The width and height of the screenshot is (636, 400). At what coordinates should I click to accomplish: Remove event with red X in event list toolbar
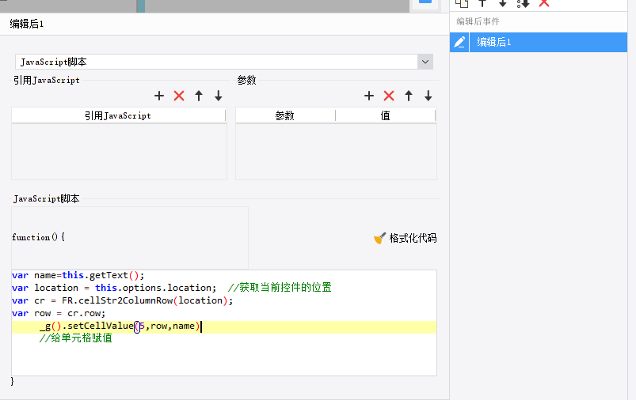click(x=544, y=3)
